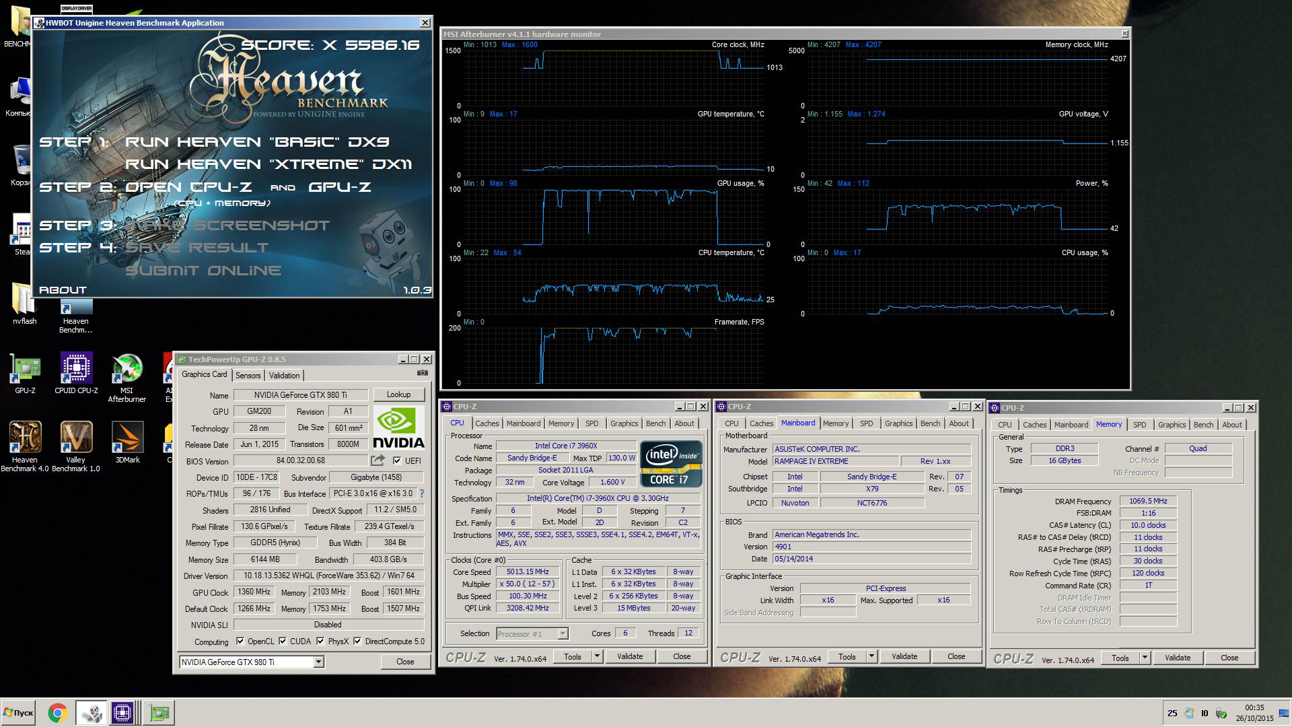
Task: Click the NVIDIA logo in GPU-Z
Action: 398,428
